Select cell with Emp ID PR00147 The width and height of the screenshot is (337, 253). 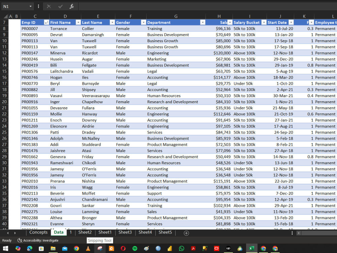pyautogui.click(x=35, y=53)
